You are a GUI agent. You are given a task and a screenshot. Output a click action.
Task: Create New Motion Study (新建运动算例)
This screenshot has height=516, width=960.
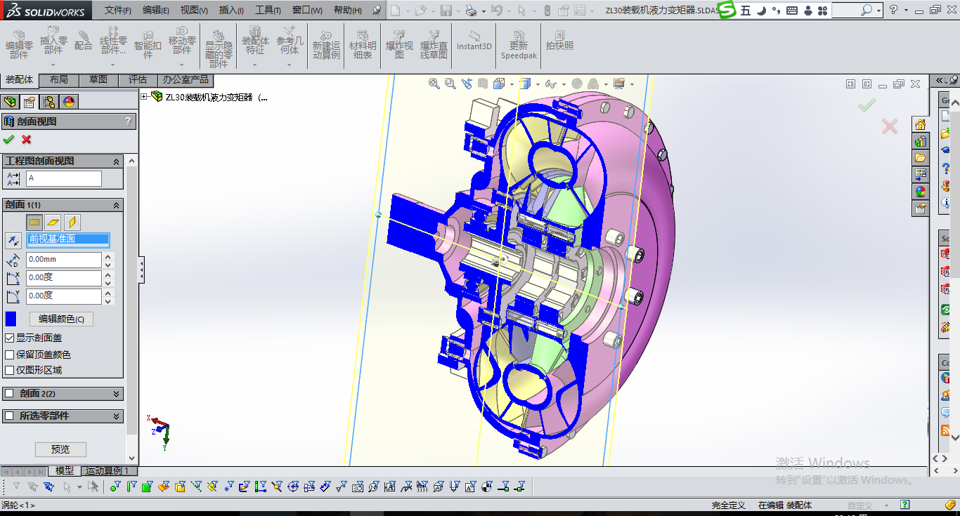(x=326, y=45)
